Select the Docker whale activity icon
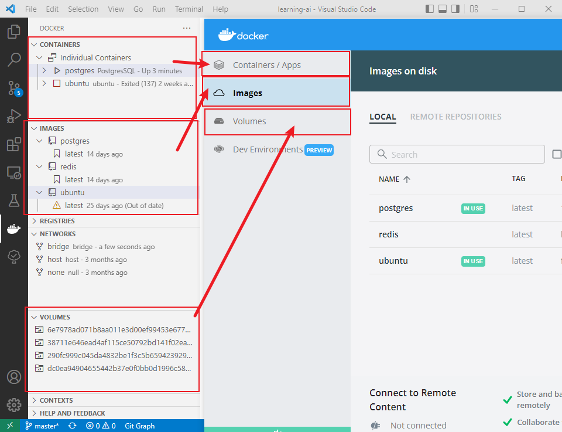 click(x=13, y=229)
